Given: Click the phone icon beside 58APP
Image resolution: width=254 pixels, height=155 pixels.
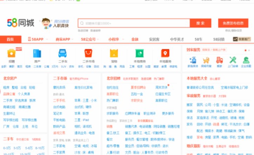Looking at the screenshot, I should point(29,39).
